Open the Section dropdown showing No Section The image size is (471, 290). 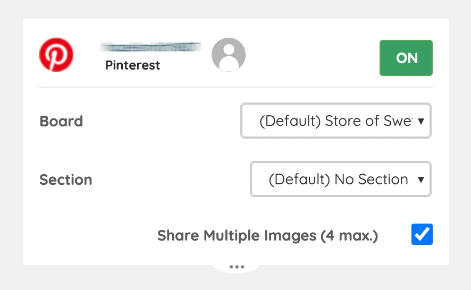(341, 179)
